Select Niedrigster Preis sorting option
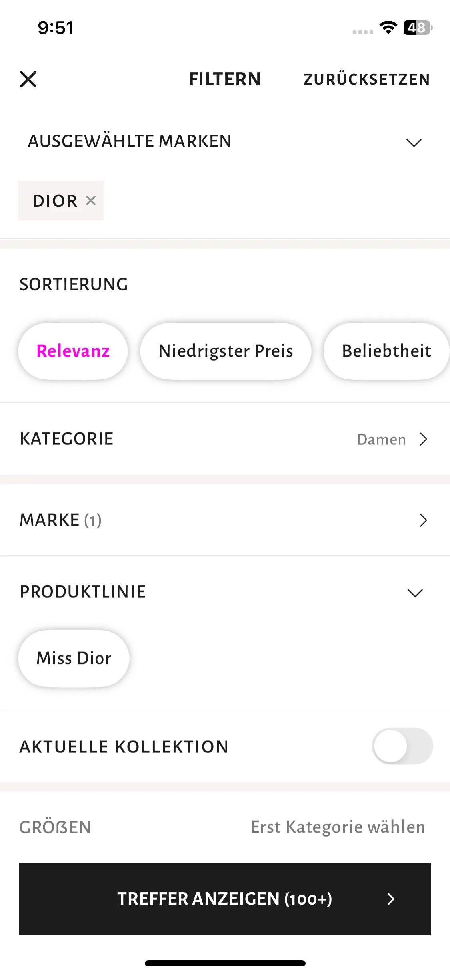This screenshot has width=450, height=976. [226, 351]
